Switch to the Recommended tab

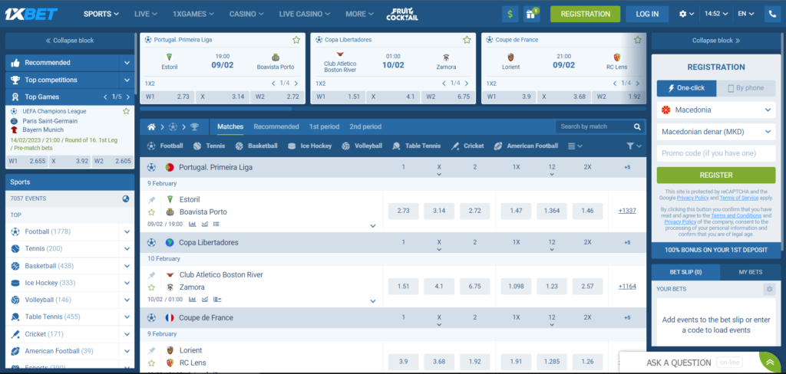[276, 126]
